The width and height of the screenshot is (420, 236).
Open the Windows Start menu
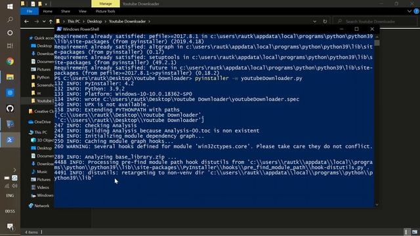[x=10, y=7]
